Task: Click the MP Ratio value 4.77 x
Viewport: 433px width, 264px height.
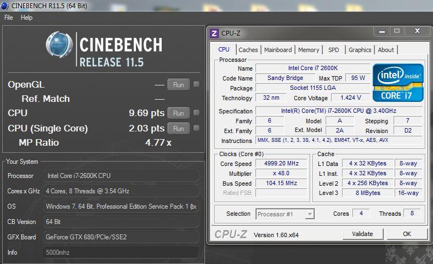Action: coord(158,142)
